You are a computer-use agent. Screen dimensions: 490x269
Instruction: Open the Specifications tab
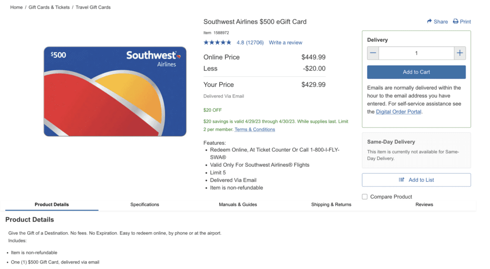click(145, 204)
